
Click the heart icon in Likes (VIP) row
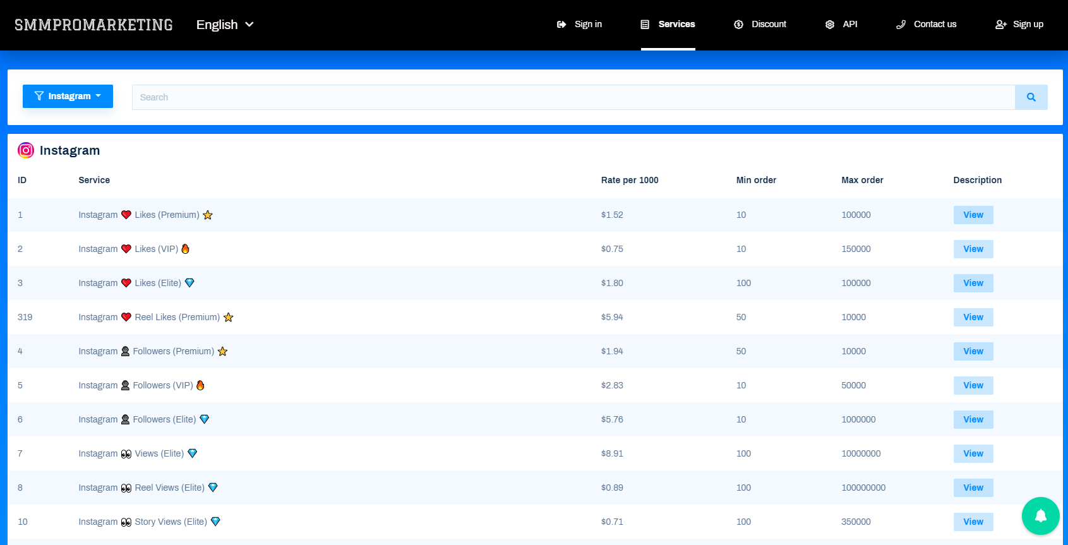tap(126, 249)
